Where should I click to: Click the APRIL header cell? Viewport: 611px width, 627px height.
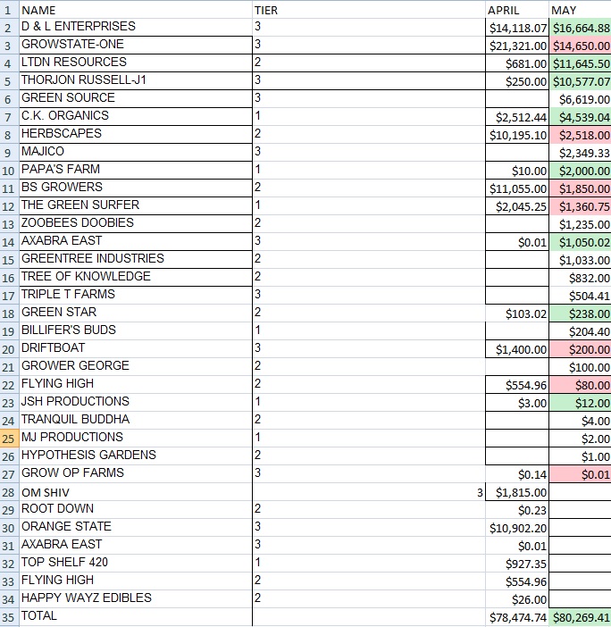[x=516, y=10]
